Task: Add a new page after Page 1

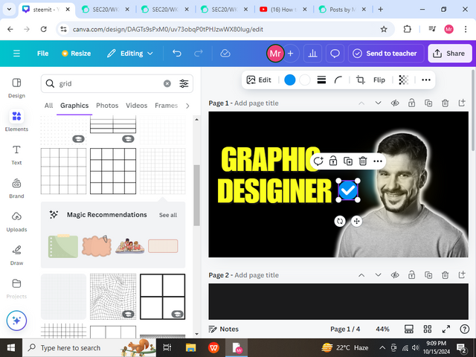Action: point(462,103)
